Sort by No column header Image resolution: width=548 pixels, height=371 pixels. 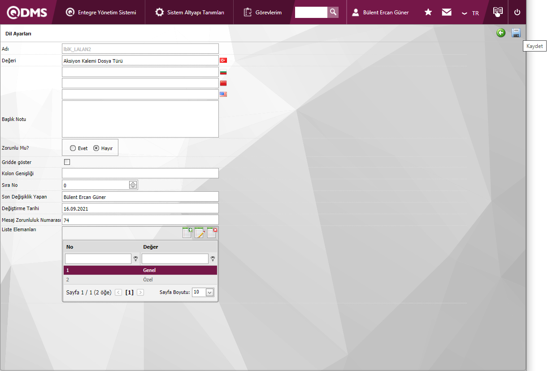pos(70,247)
